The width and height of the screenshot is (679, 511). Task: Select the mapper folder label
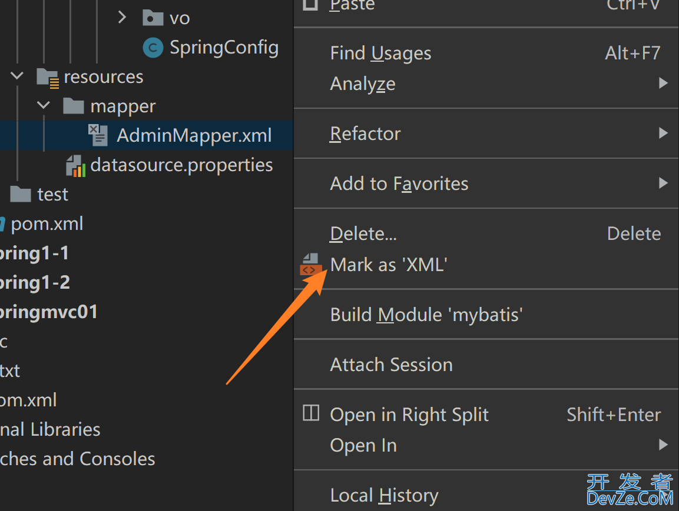click(x=123, y=107)
